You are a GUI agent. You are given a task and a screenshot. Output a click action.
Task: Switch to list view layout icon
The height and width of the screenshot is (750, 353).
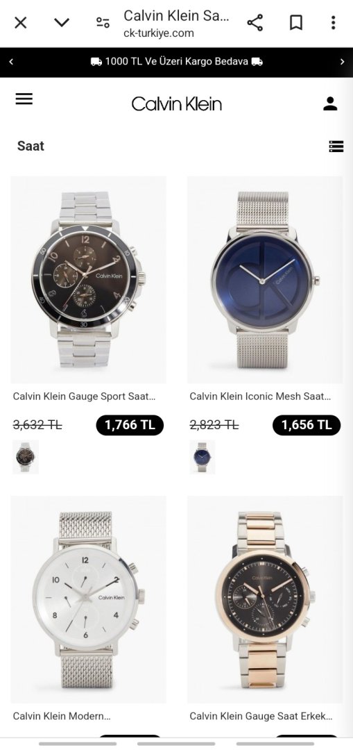[336, 147]
